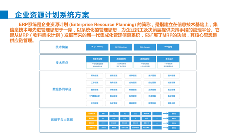Click the 采购管理 module box
The height and width of the screenshot is (133, 238).
94,75
